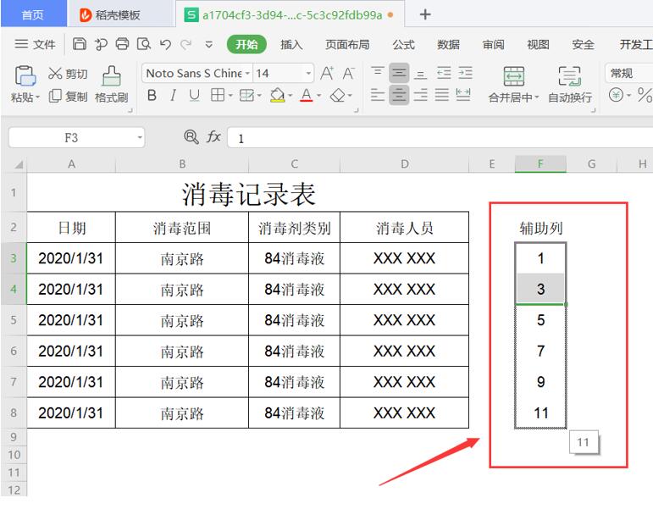
Task: Activate the Format Painter 格式刷
Action: [x=111, y=85]
